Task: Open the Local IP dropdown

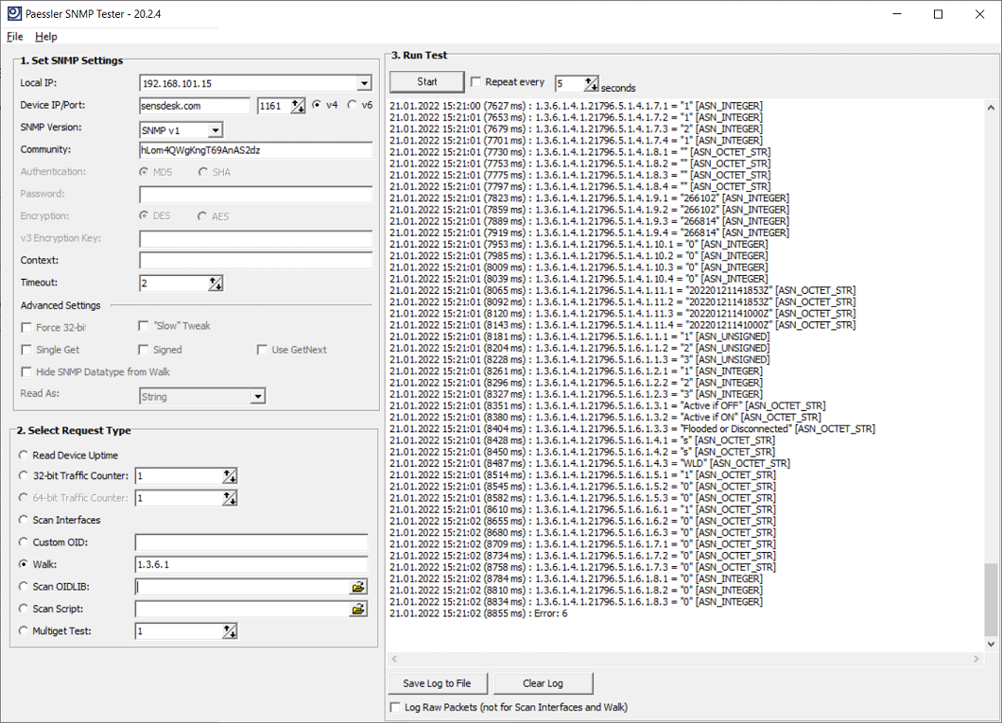Action: coord(364,83)
